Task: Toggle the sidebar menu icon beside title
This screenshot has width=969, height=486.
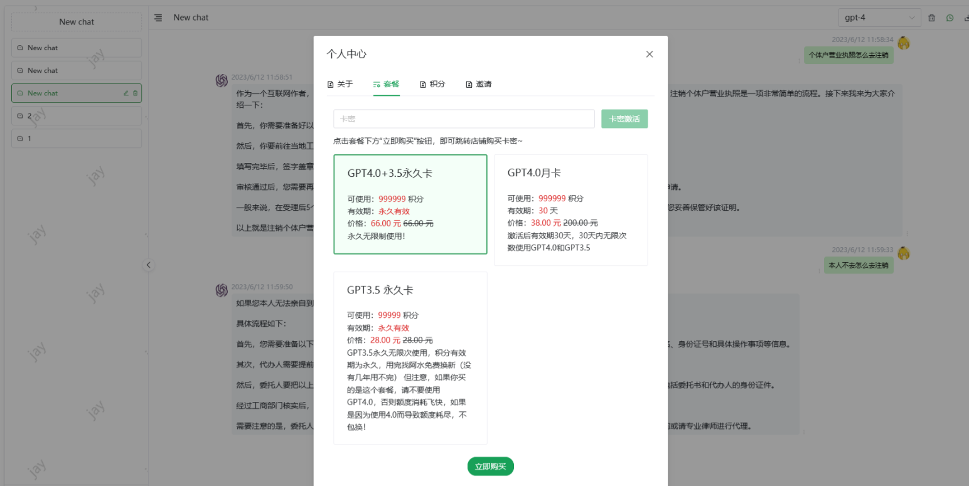Action: (158, 18)
